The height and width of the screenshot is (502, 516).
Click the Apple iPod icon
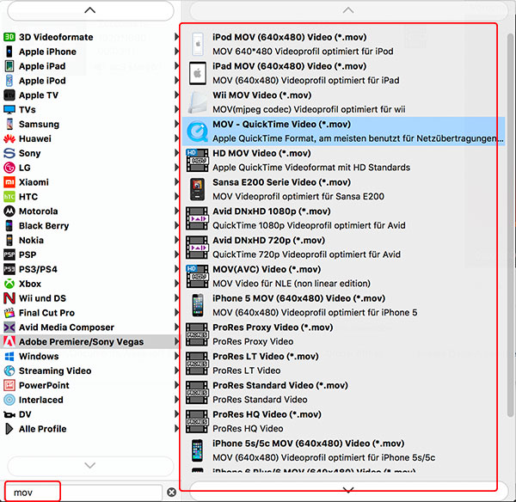tap(9, 81)
